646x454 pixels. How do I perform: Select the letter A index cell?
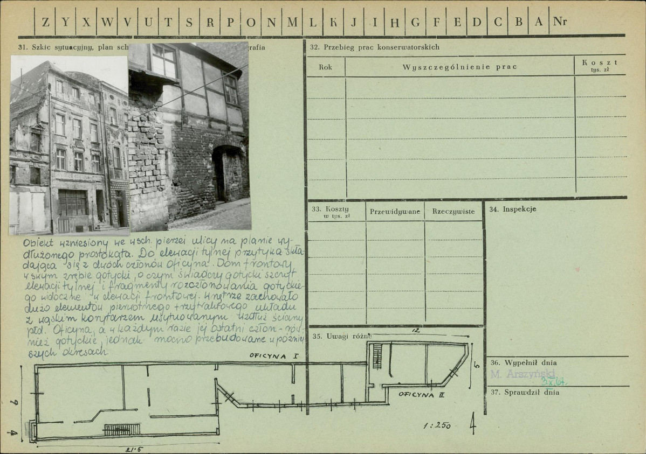pyautogui.click(x=539, y=22)
